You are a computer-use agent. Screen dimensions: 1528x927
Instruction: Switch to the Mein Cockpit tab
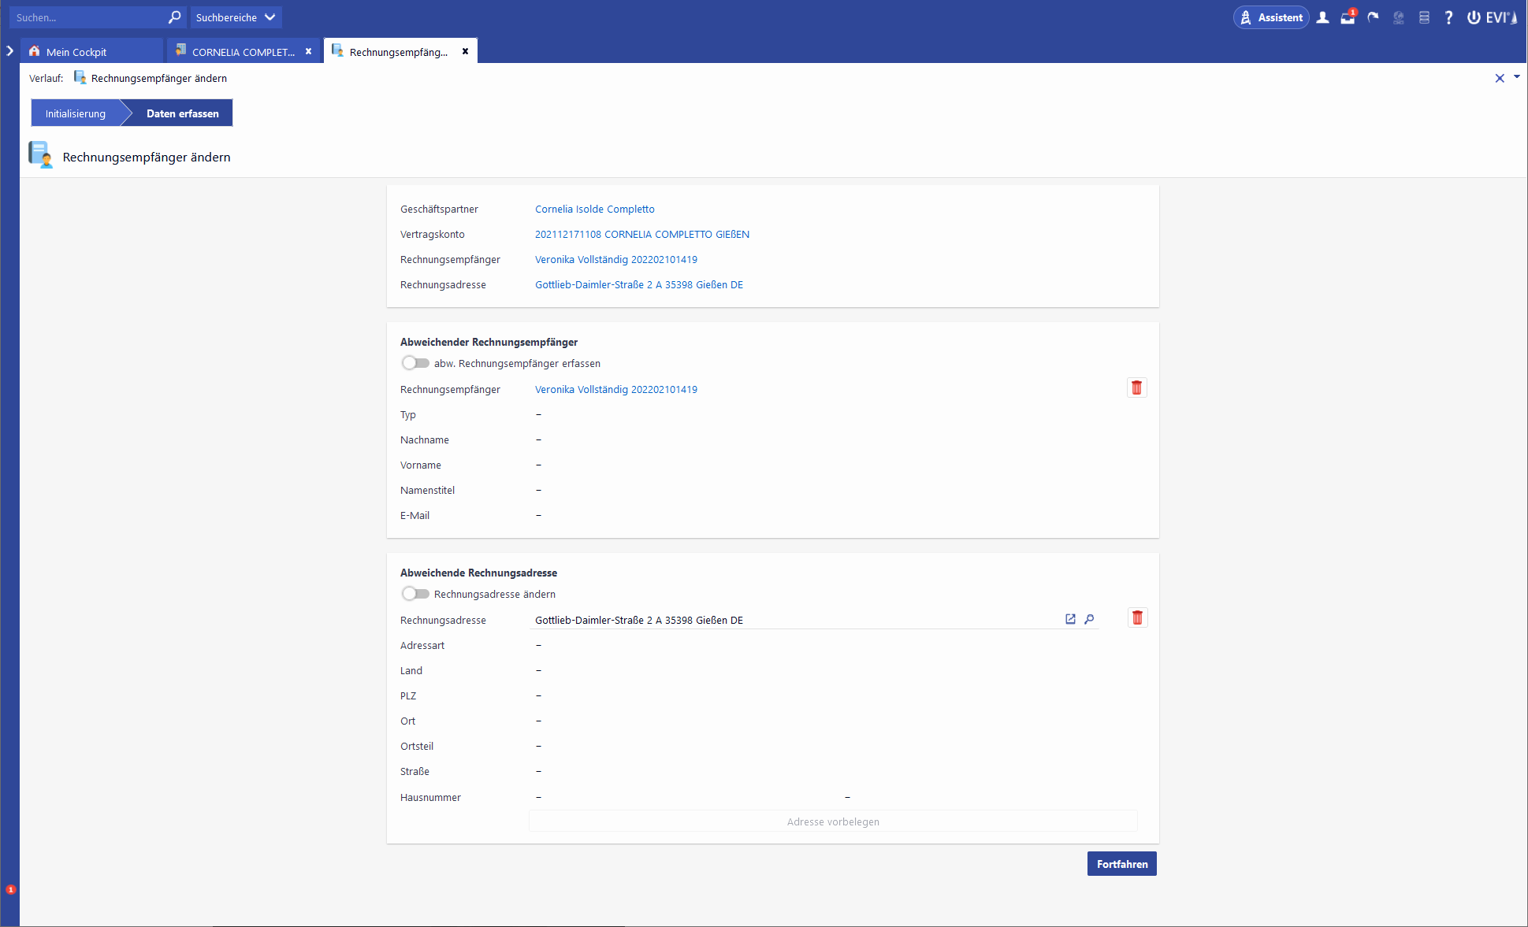coord(76,52)
